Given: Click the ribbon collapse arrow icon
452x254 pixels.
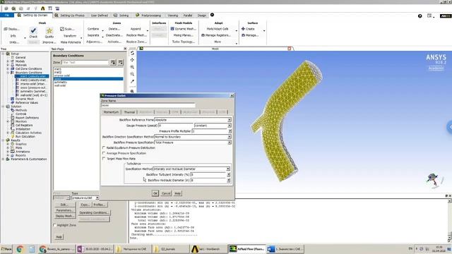Looking at the screenshot, I should click(x=212, y=15).
